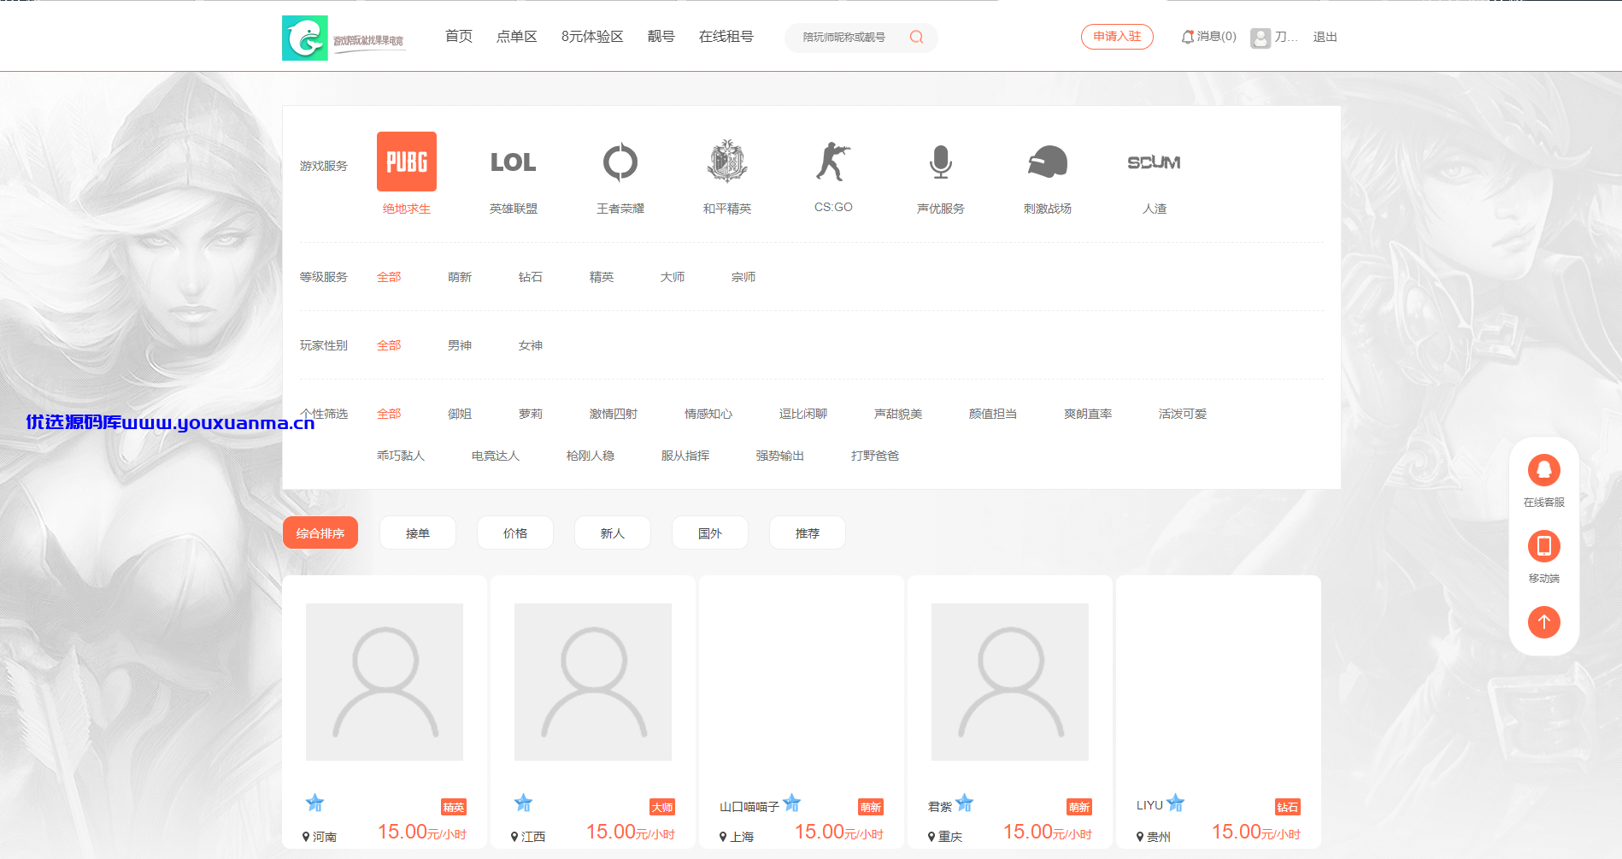The height and width of the screenshot is (859, 1622).
Task: Filter level by 萌新
Action: 460,277
